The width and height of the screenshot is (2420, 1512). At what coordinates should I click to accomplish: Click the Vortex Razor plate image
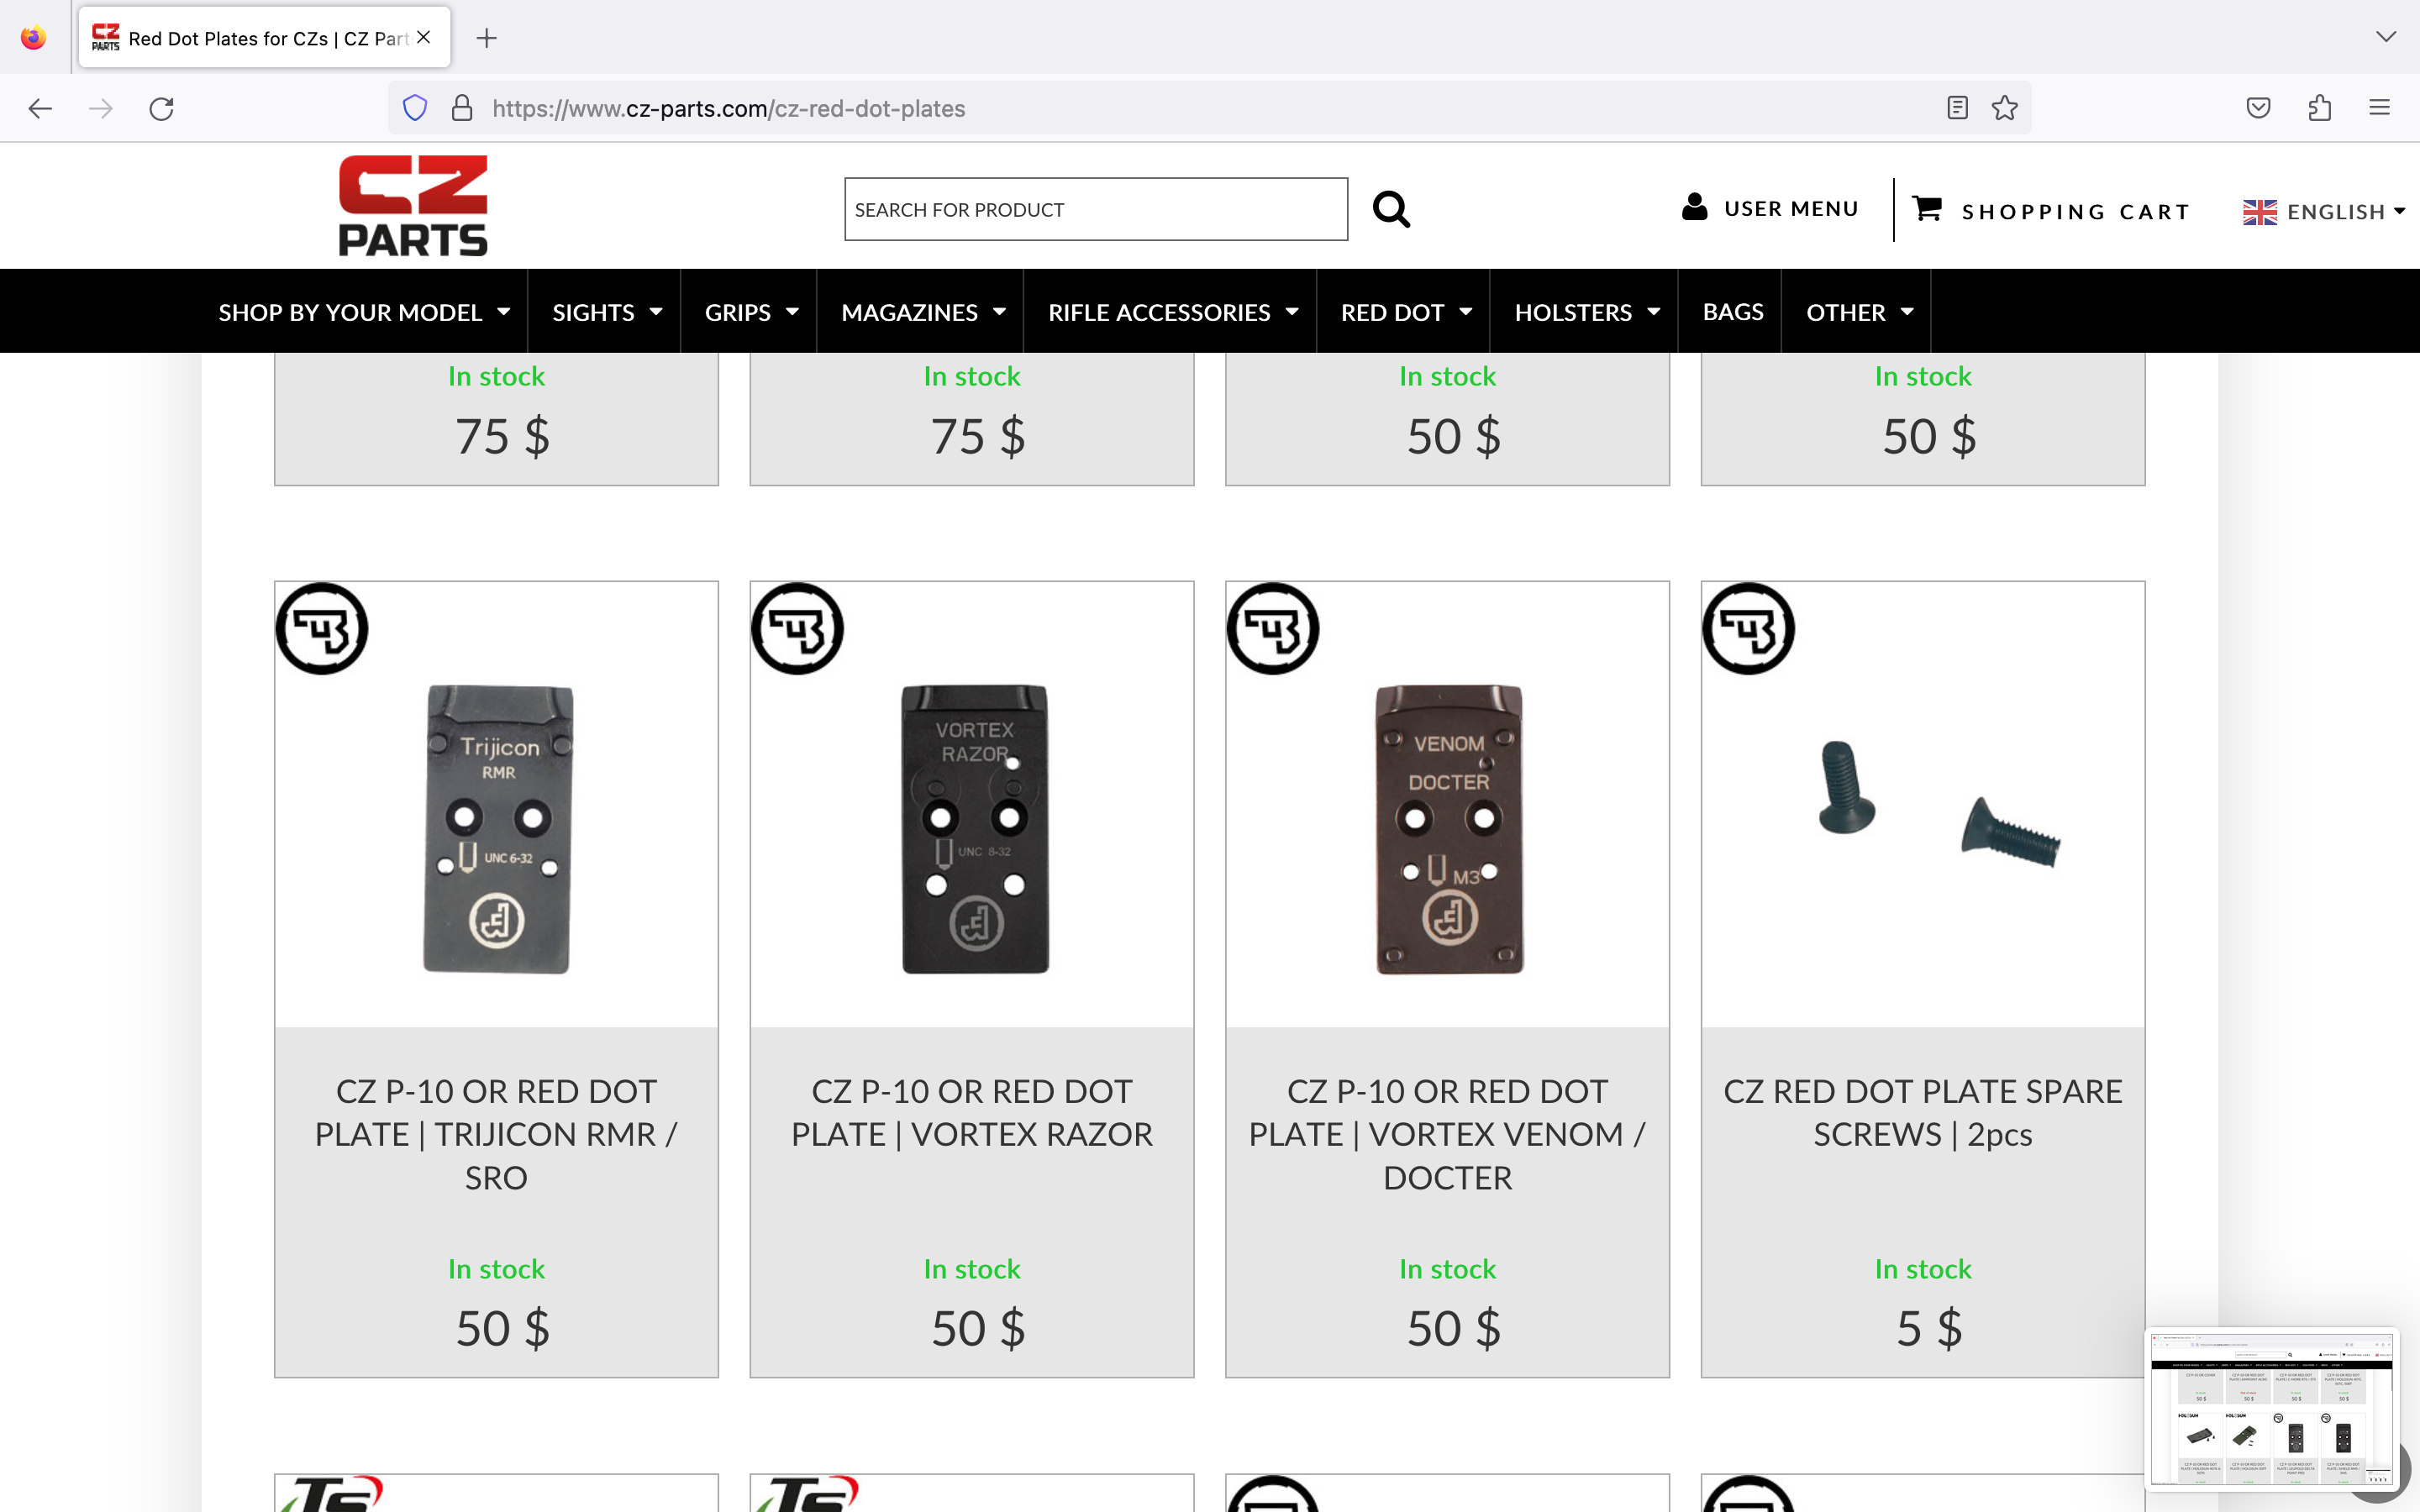pos(975,829)
